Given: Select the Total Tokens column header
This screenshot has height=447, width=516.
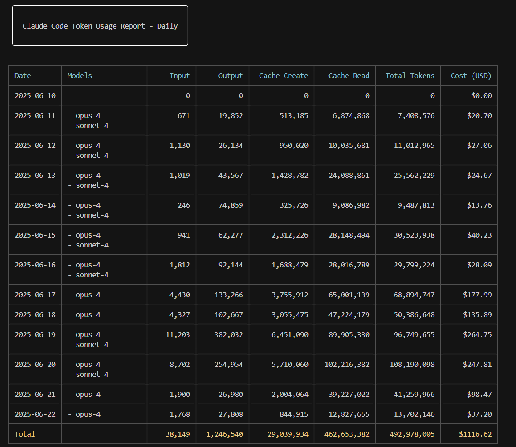Looking at the screenshot, I should 410,76.
